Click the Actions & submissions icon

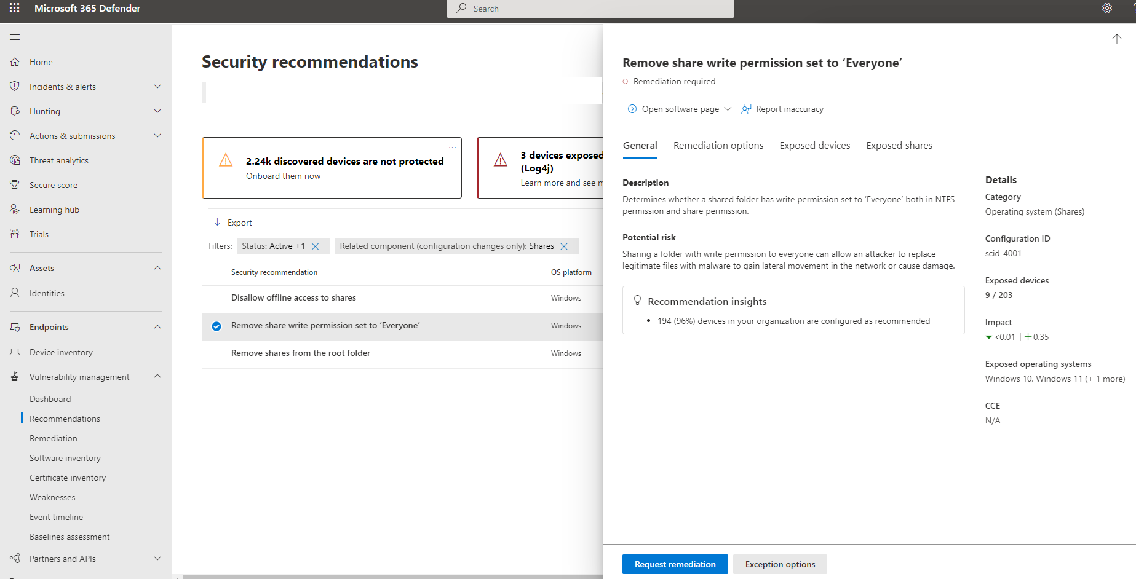point(15,136)
